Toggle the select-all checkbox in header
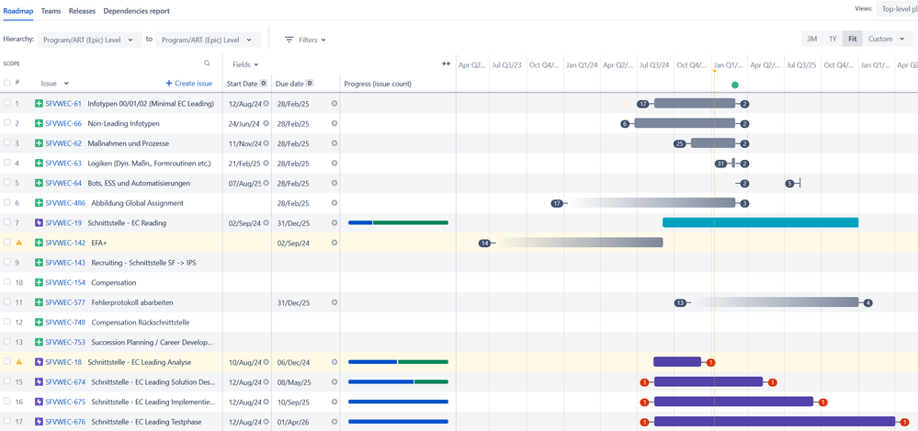 tap(7, 83)
